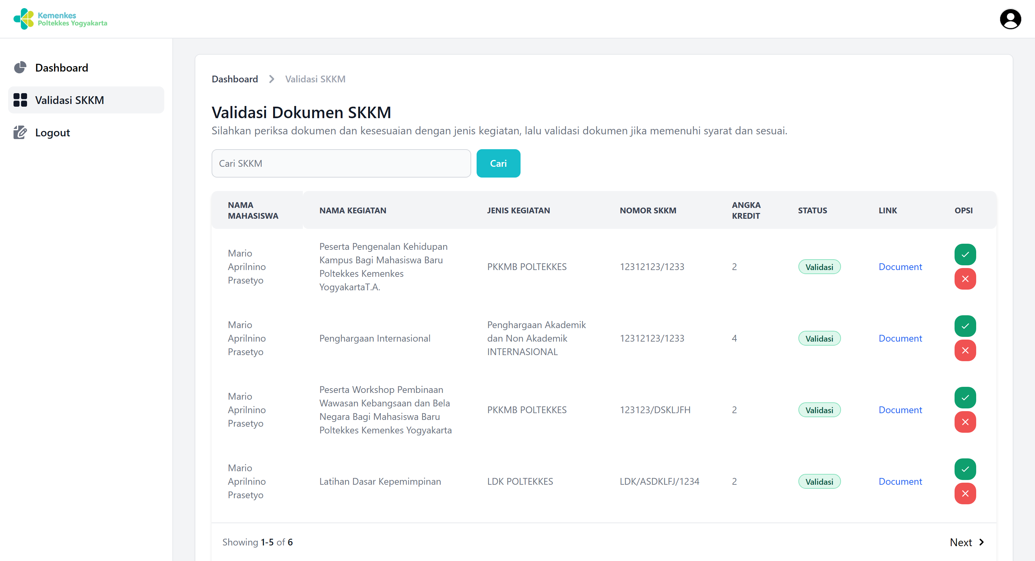1035x561 pixels.
Task: Click Logout in the sidebar
Action: pyautogui.click(x=52, y=132)
